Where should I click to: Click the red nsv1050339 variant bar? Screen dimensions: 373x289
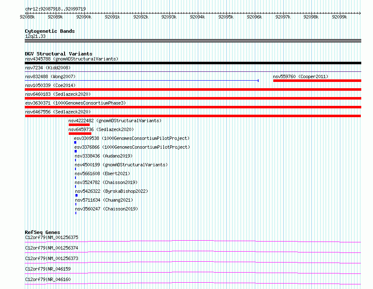click(193, 89)
